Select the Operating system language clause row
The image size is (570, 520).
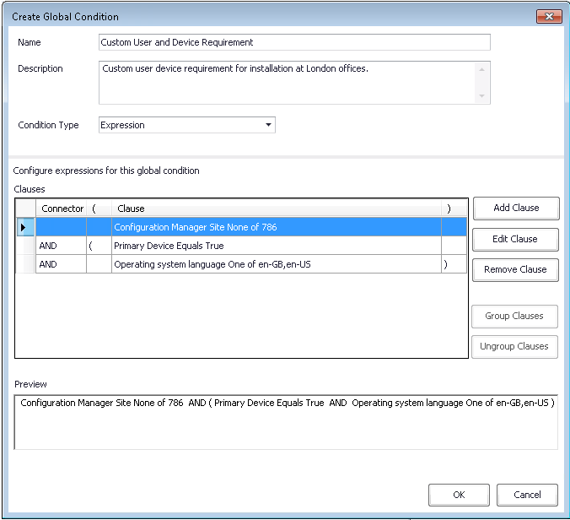276,264
